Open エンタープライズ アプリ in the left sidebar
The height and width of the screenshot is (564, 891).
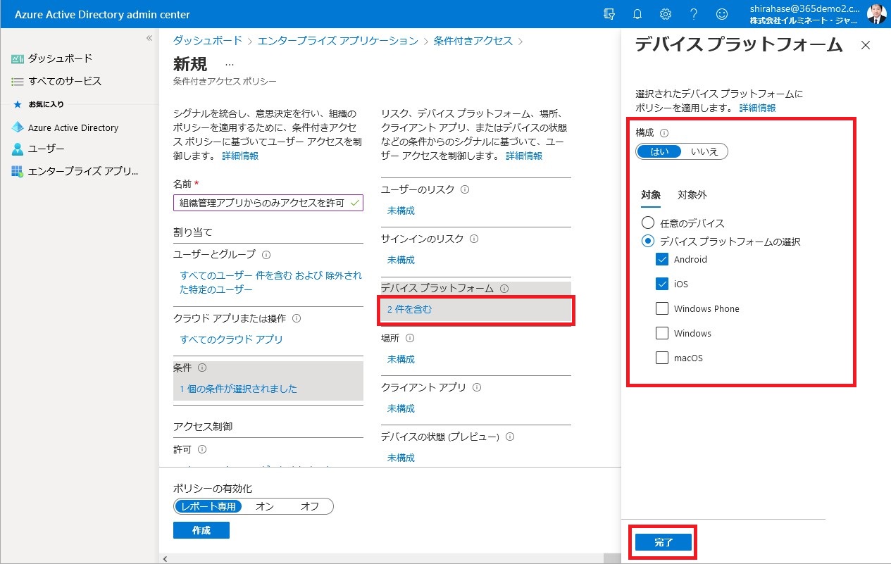83,172
